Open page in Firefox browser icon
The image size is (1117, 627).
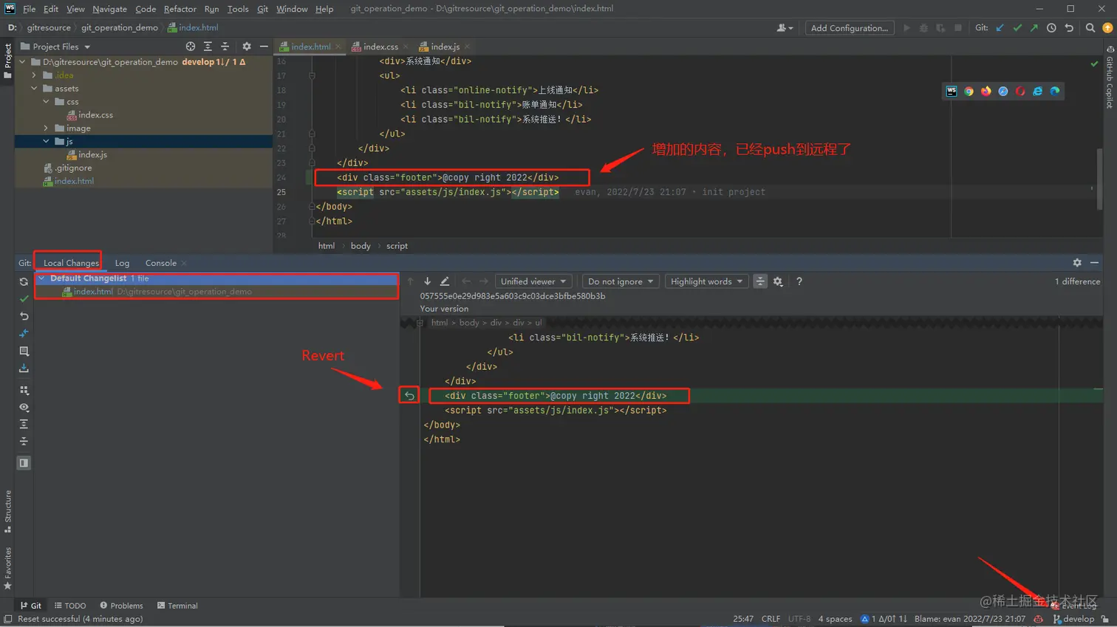pos(986,91)
